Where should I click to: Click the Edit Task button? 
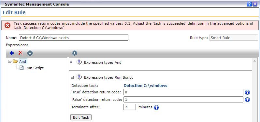click(x=81, y=117)
